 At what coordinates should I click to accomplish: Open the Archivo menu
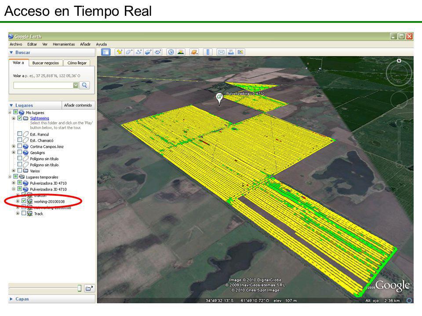(16, 44)
